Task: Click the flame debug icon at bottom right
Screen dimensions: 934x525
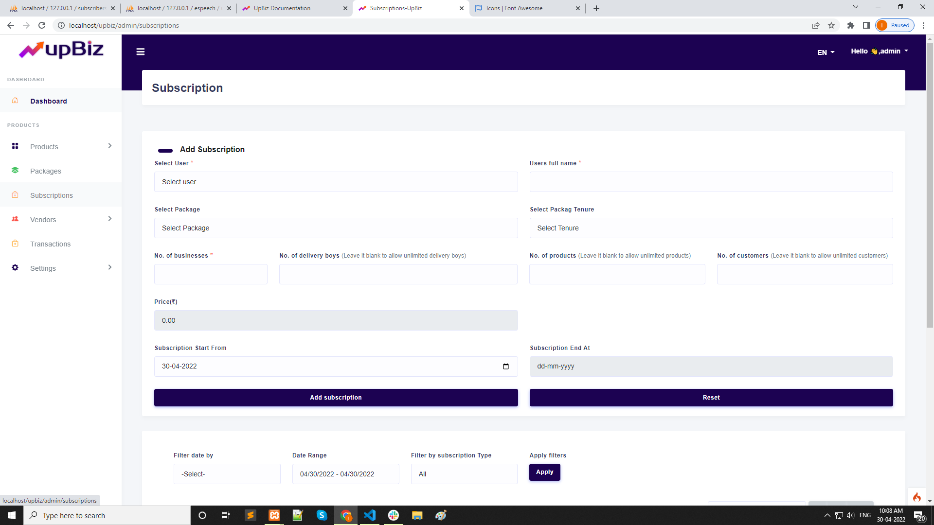Action: point(916,497)
